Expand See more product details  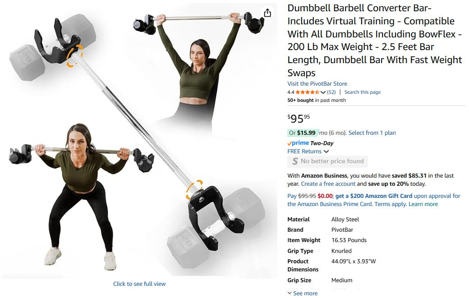pyautogui.click(x=303, y=293)
